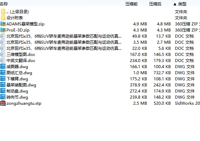200x141 pixels.
Task: Click the 三维模型图.doc file icon
Action: tap(3, 55)
